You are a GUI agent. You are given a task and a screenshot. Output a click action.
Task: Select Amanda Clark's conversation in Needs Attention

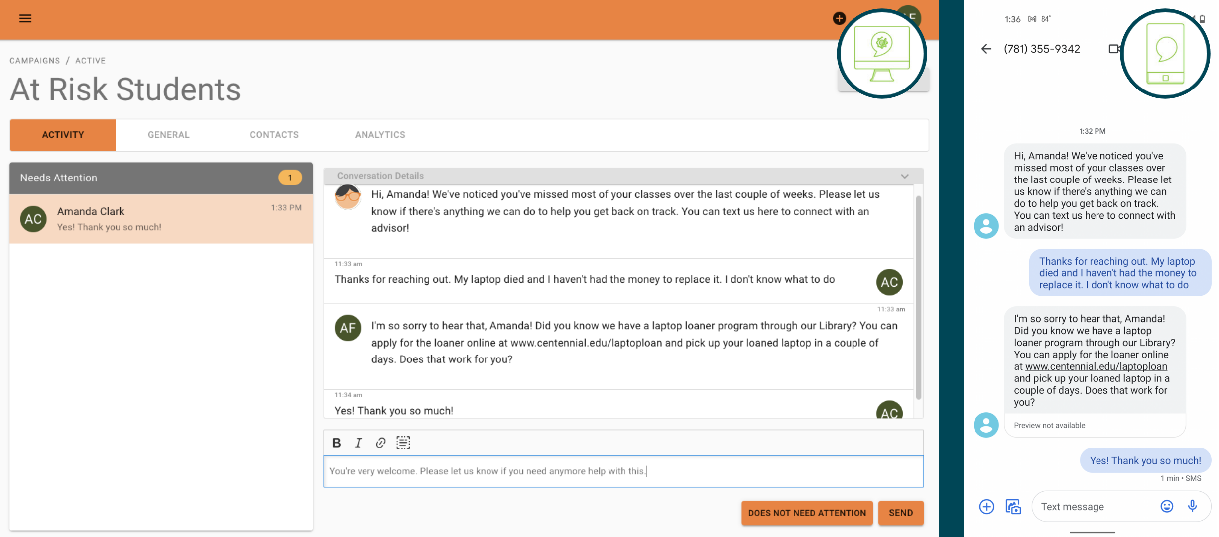pos(160,218)
